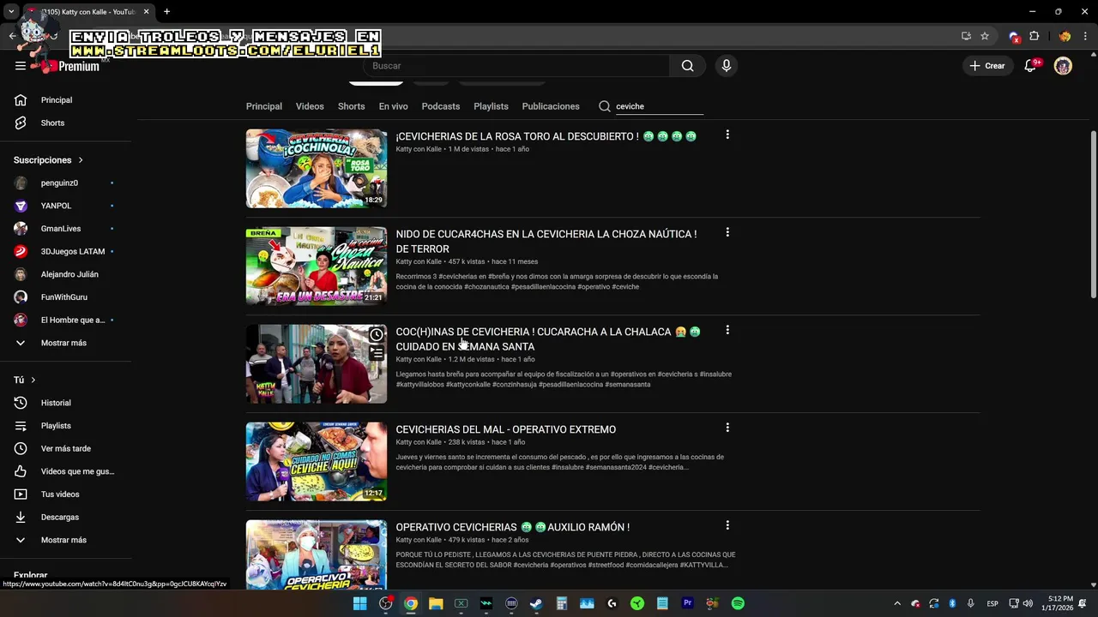Open the account avatar menu
Screen dimensions: 1098x617
pos(1063,66)
